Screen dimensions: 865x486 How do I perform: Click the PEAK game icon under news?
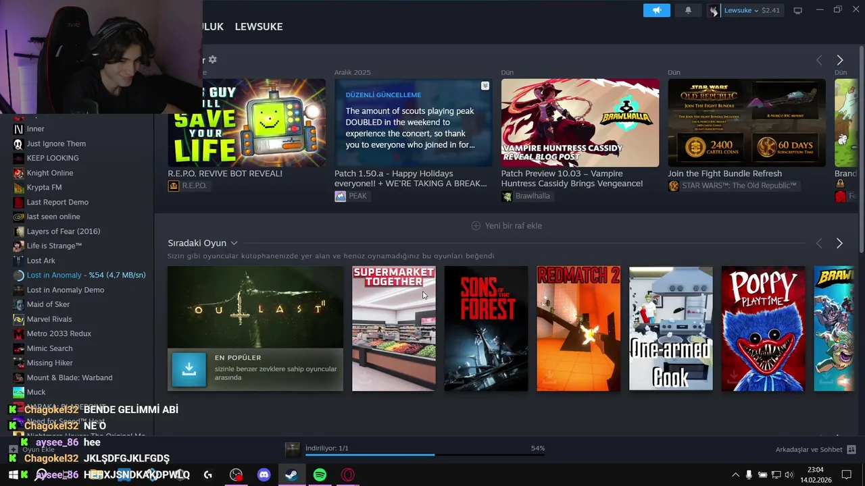340,196
